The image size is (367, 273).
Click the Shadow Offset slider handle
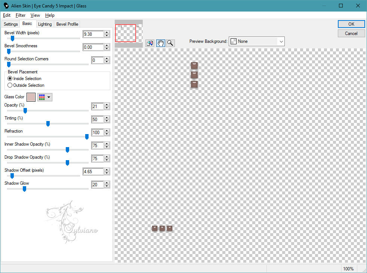(12, 176)
